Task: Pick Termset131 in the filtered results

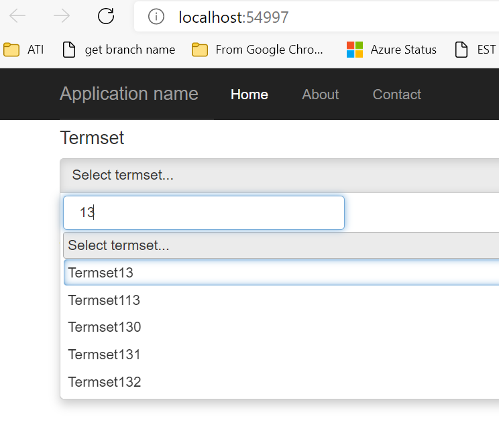Action: pyautogui.click(x=104, y=355)
